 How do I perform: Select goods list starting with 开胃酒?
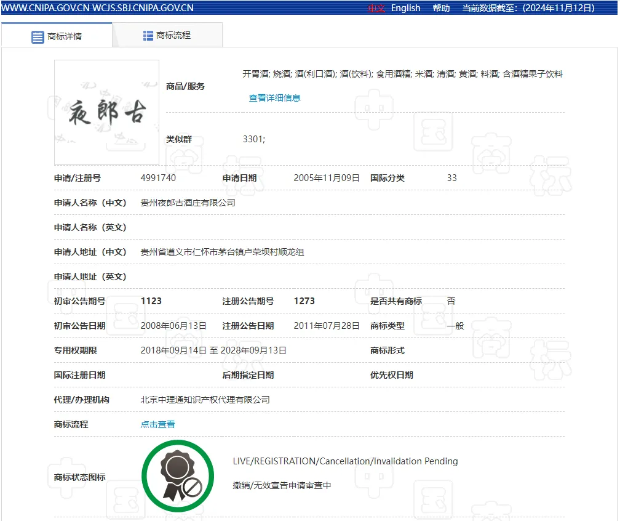click(x=402, y=74)
